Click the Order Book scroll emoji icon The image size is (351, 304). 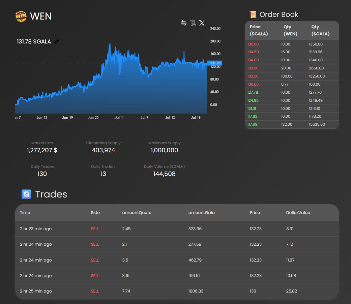(253, 14)
